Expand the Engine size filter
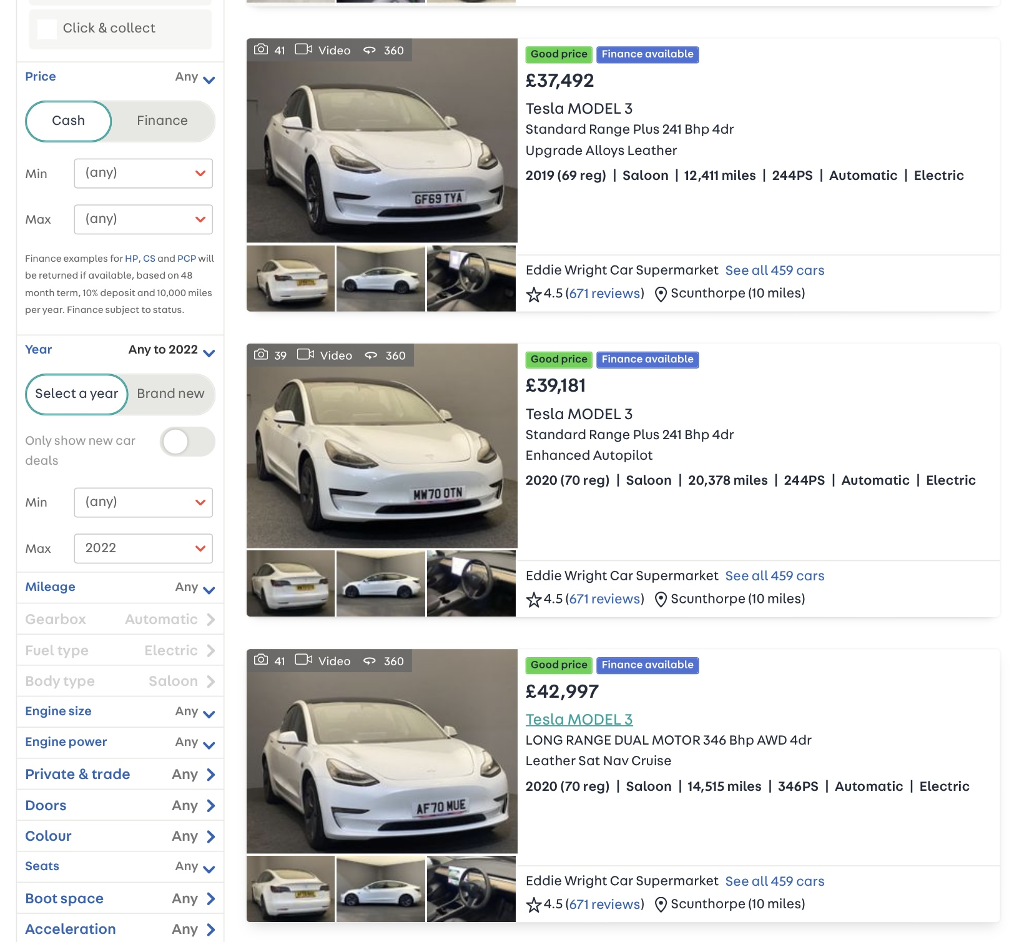The height and width of the screenshot is (942, 1024). pos(120,712)
